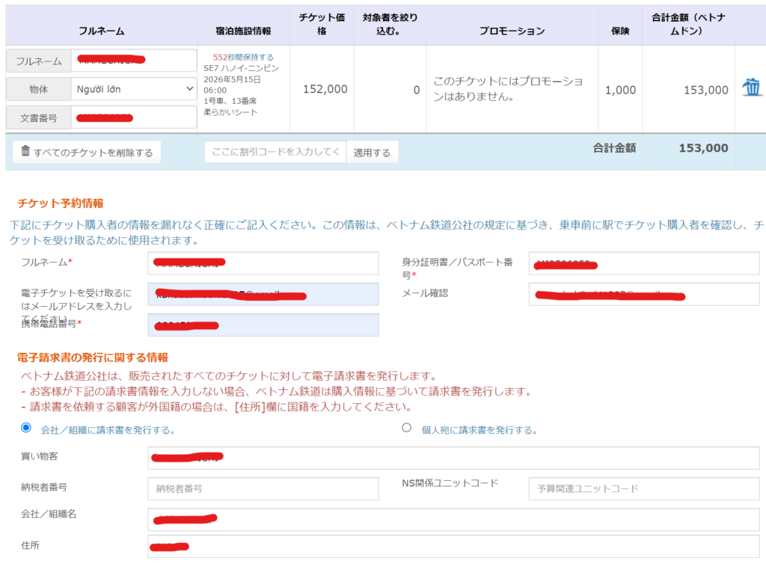Click the 身分証明書／パスポート番号 input field
Viewport: 766px width, 564px height.
pos(643,263)
